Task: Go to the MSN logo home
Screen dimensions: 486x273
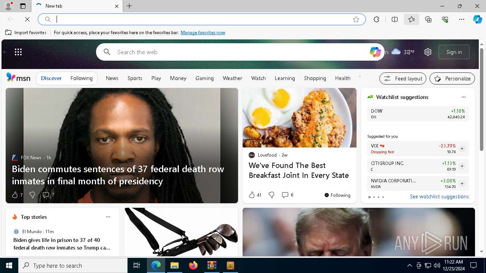Action: (x=18, y=78)
